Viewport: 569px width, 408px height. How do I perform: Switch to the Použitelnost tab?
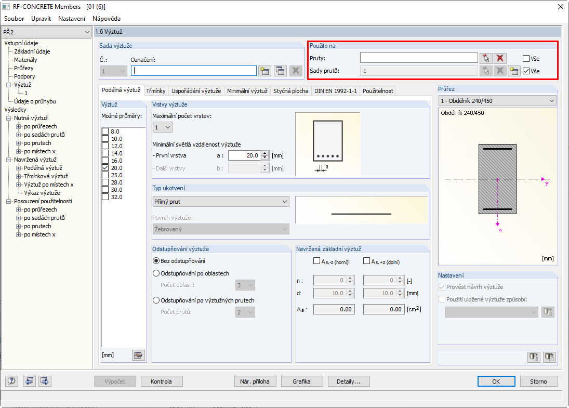pyautogui.click(x=378, y=91)
